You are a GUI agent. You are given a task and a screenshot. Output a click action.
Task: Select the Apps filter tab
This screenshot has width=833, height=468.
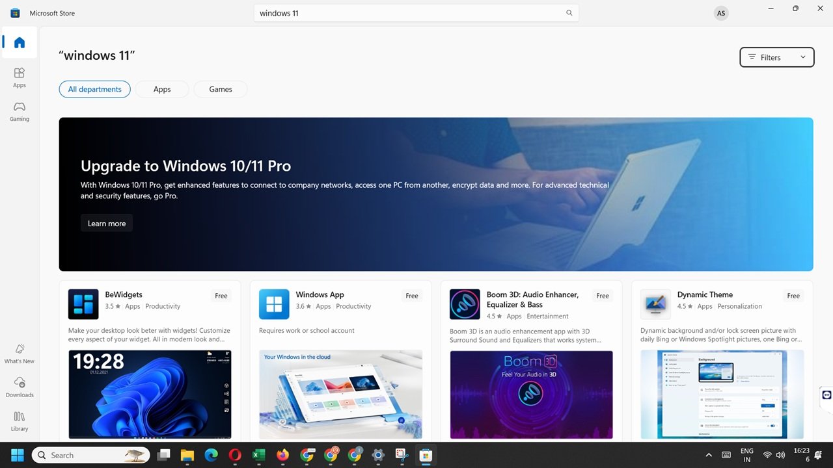click(162, 89)
